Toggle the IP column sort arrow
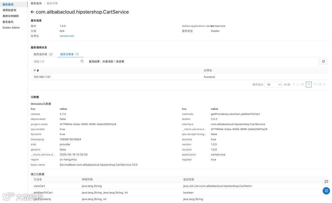Screen dimensions: 332x203 38,70
